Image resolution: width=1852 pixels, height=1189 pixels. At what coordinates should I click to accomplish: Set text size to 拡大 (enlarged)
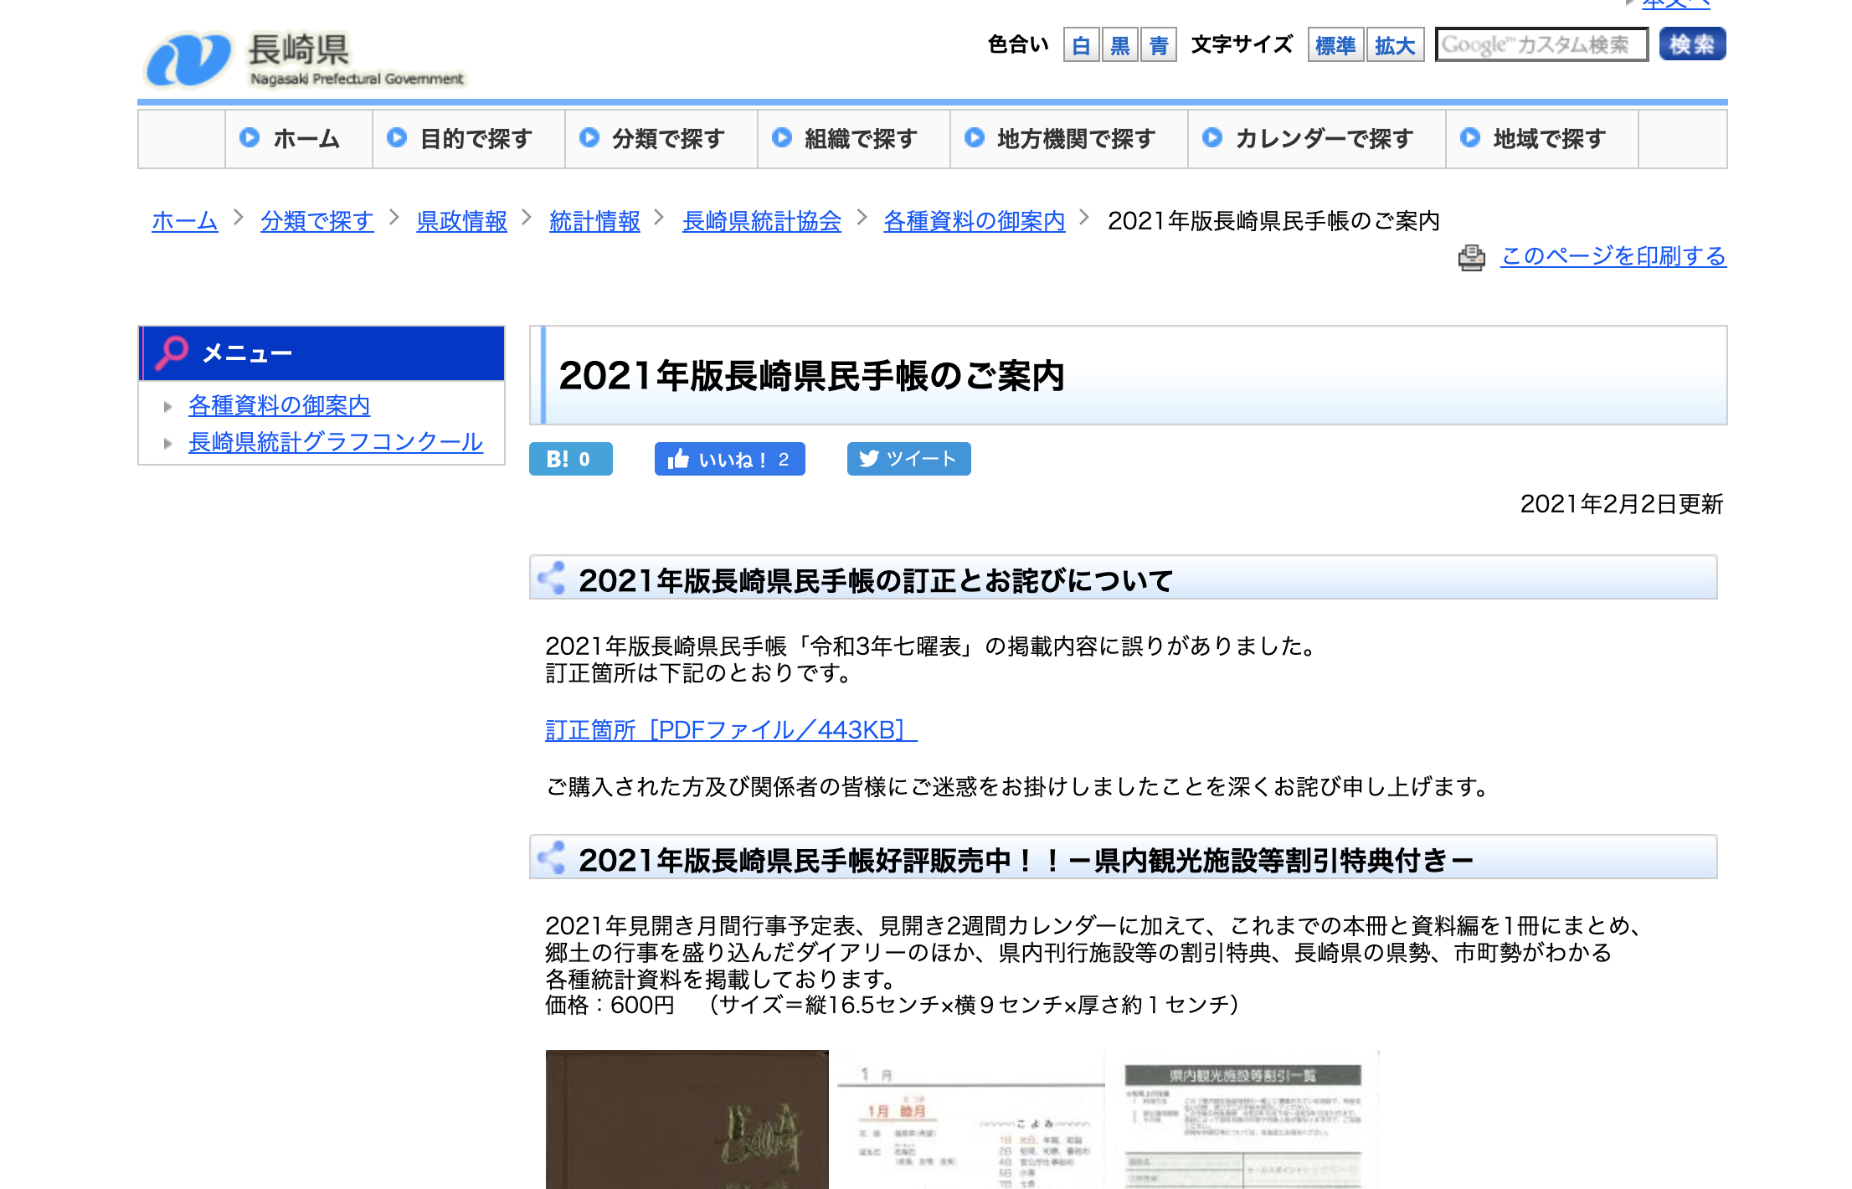[1394, 45]
